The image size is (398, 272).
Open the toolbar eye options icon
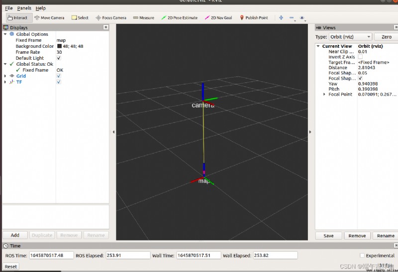click(x=302, y=18)
